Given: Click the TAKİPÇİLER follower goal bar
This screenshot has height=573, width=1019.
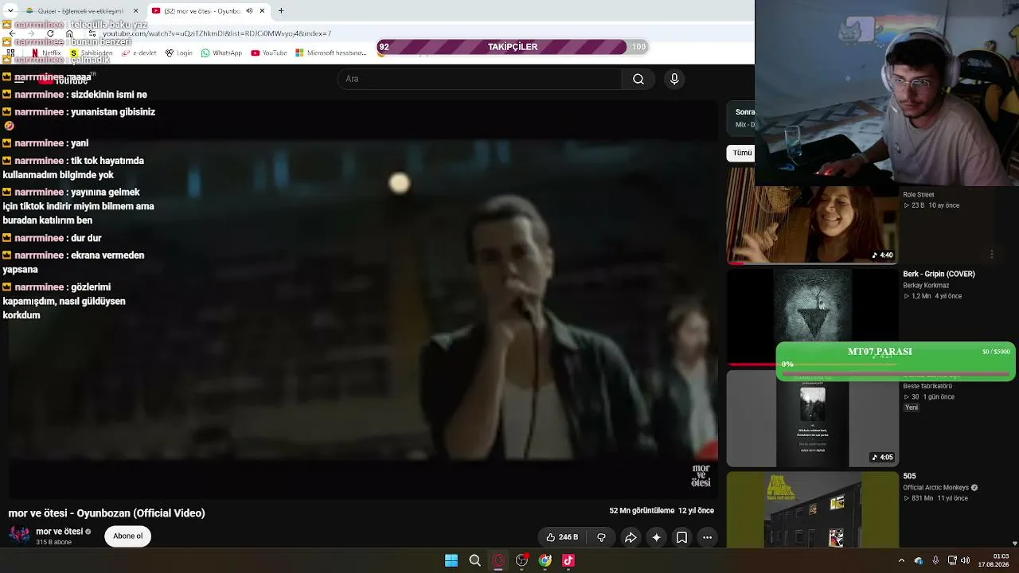Looking at the screenshot, I should [x=513, y=47].
